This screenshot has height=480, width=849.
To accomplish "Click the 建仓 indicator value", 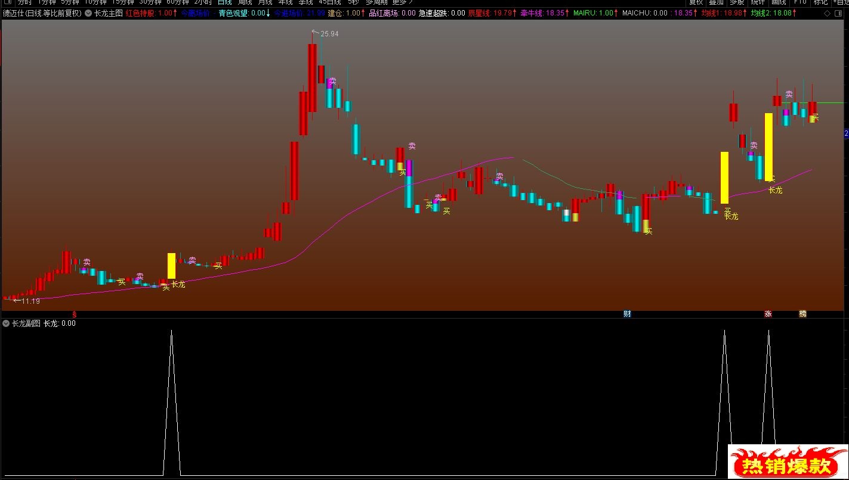I will coord(345,13).
